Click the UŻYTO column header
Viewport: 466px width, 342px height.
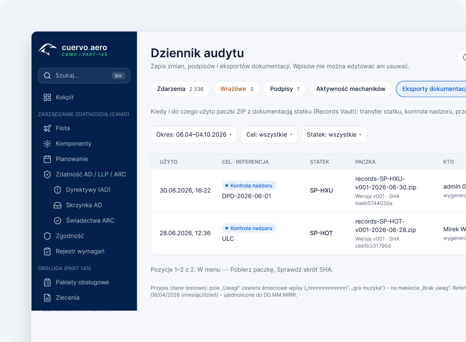[169, 162]
